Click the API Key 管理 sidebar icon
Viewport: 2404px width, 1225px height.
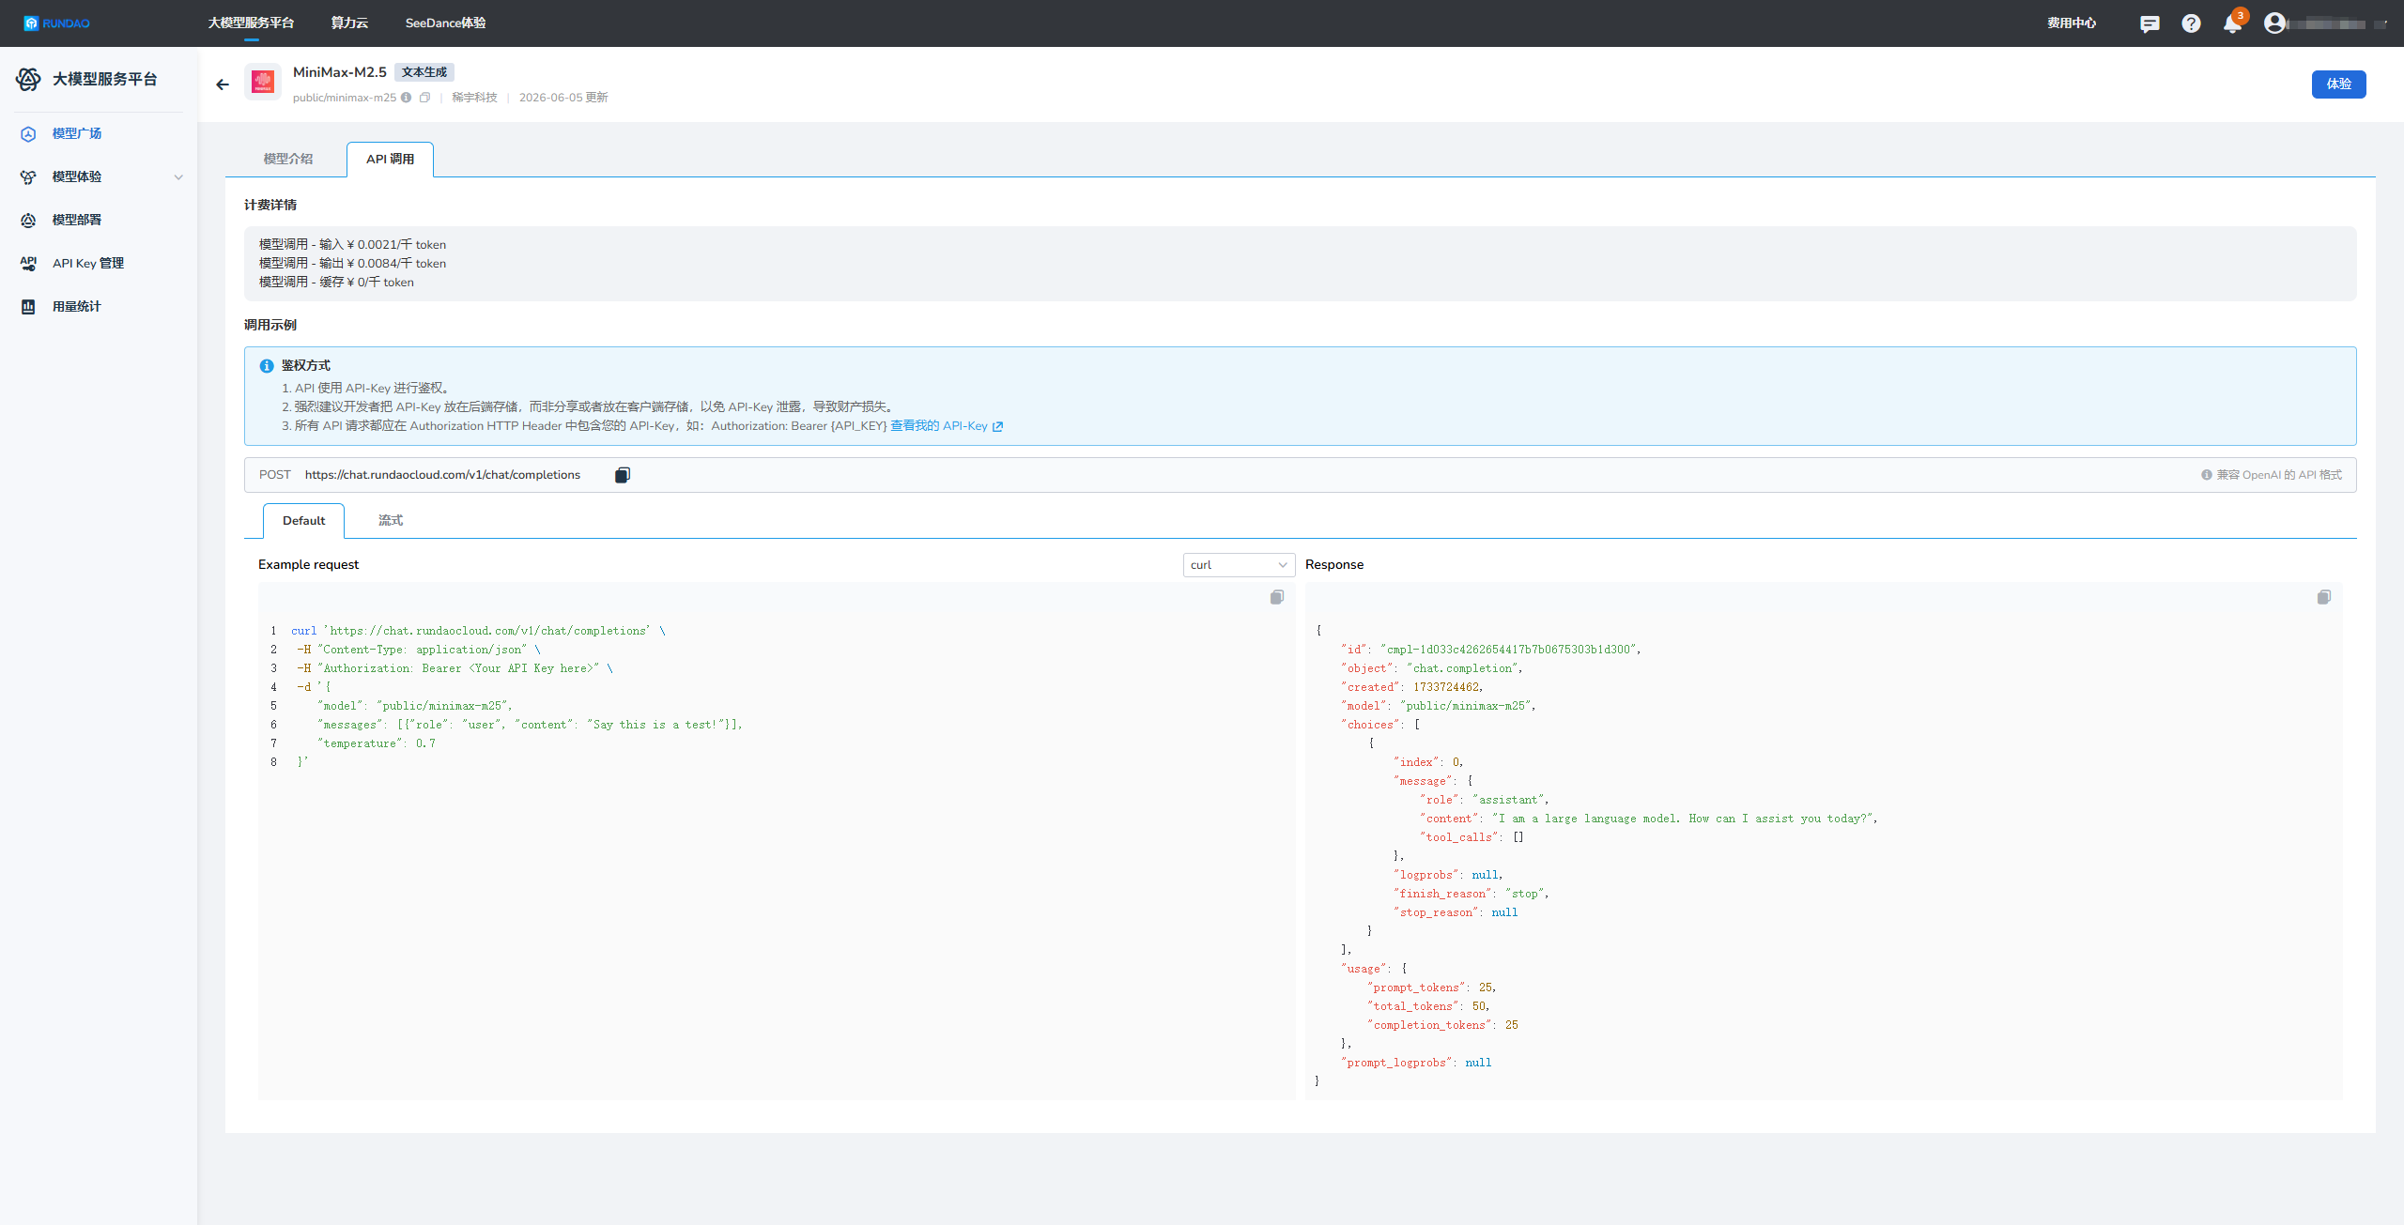(x=28, y=263)
